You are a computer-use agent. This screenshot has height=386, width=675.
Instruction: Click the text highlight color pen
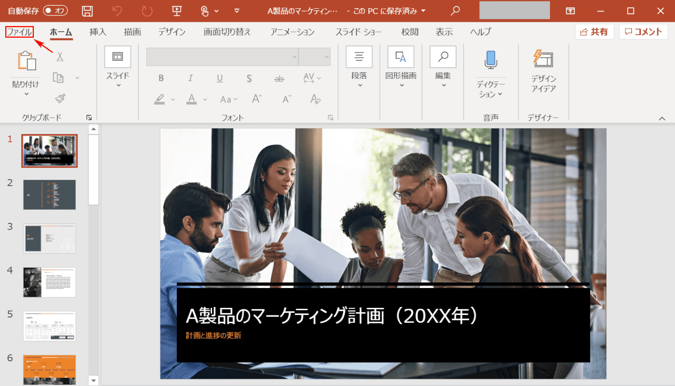pos(160,99)
